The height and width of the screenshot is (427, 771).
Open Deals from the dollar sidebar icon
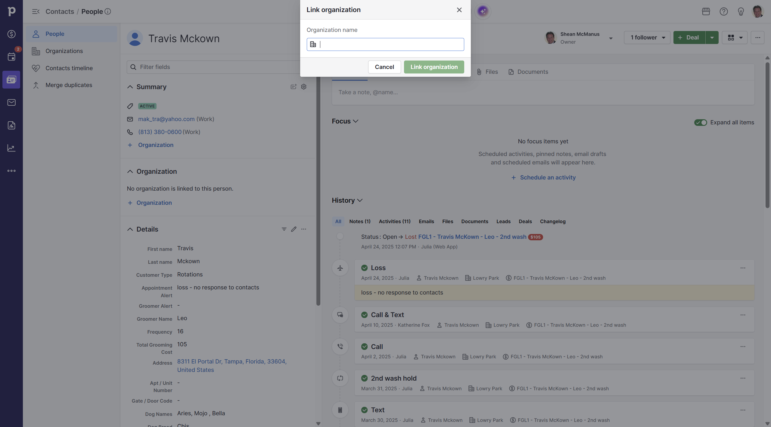(x=11, y=34)
